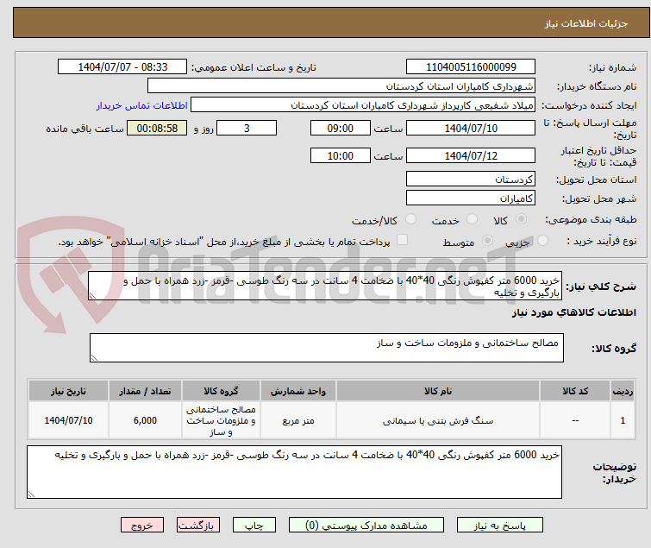Toggle the اسناد خزانه اسلامی payment checkbox
This screenshot has height=548, width=651.
(402, 240)
